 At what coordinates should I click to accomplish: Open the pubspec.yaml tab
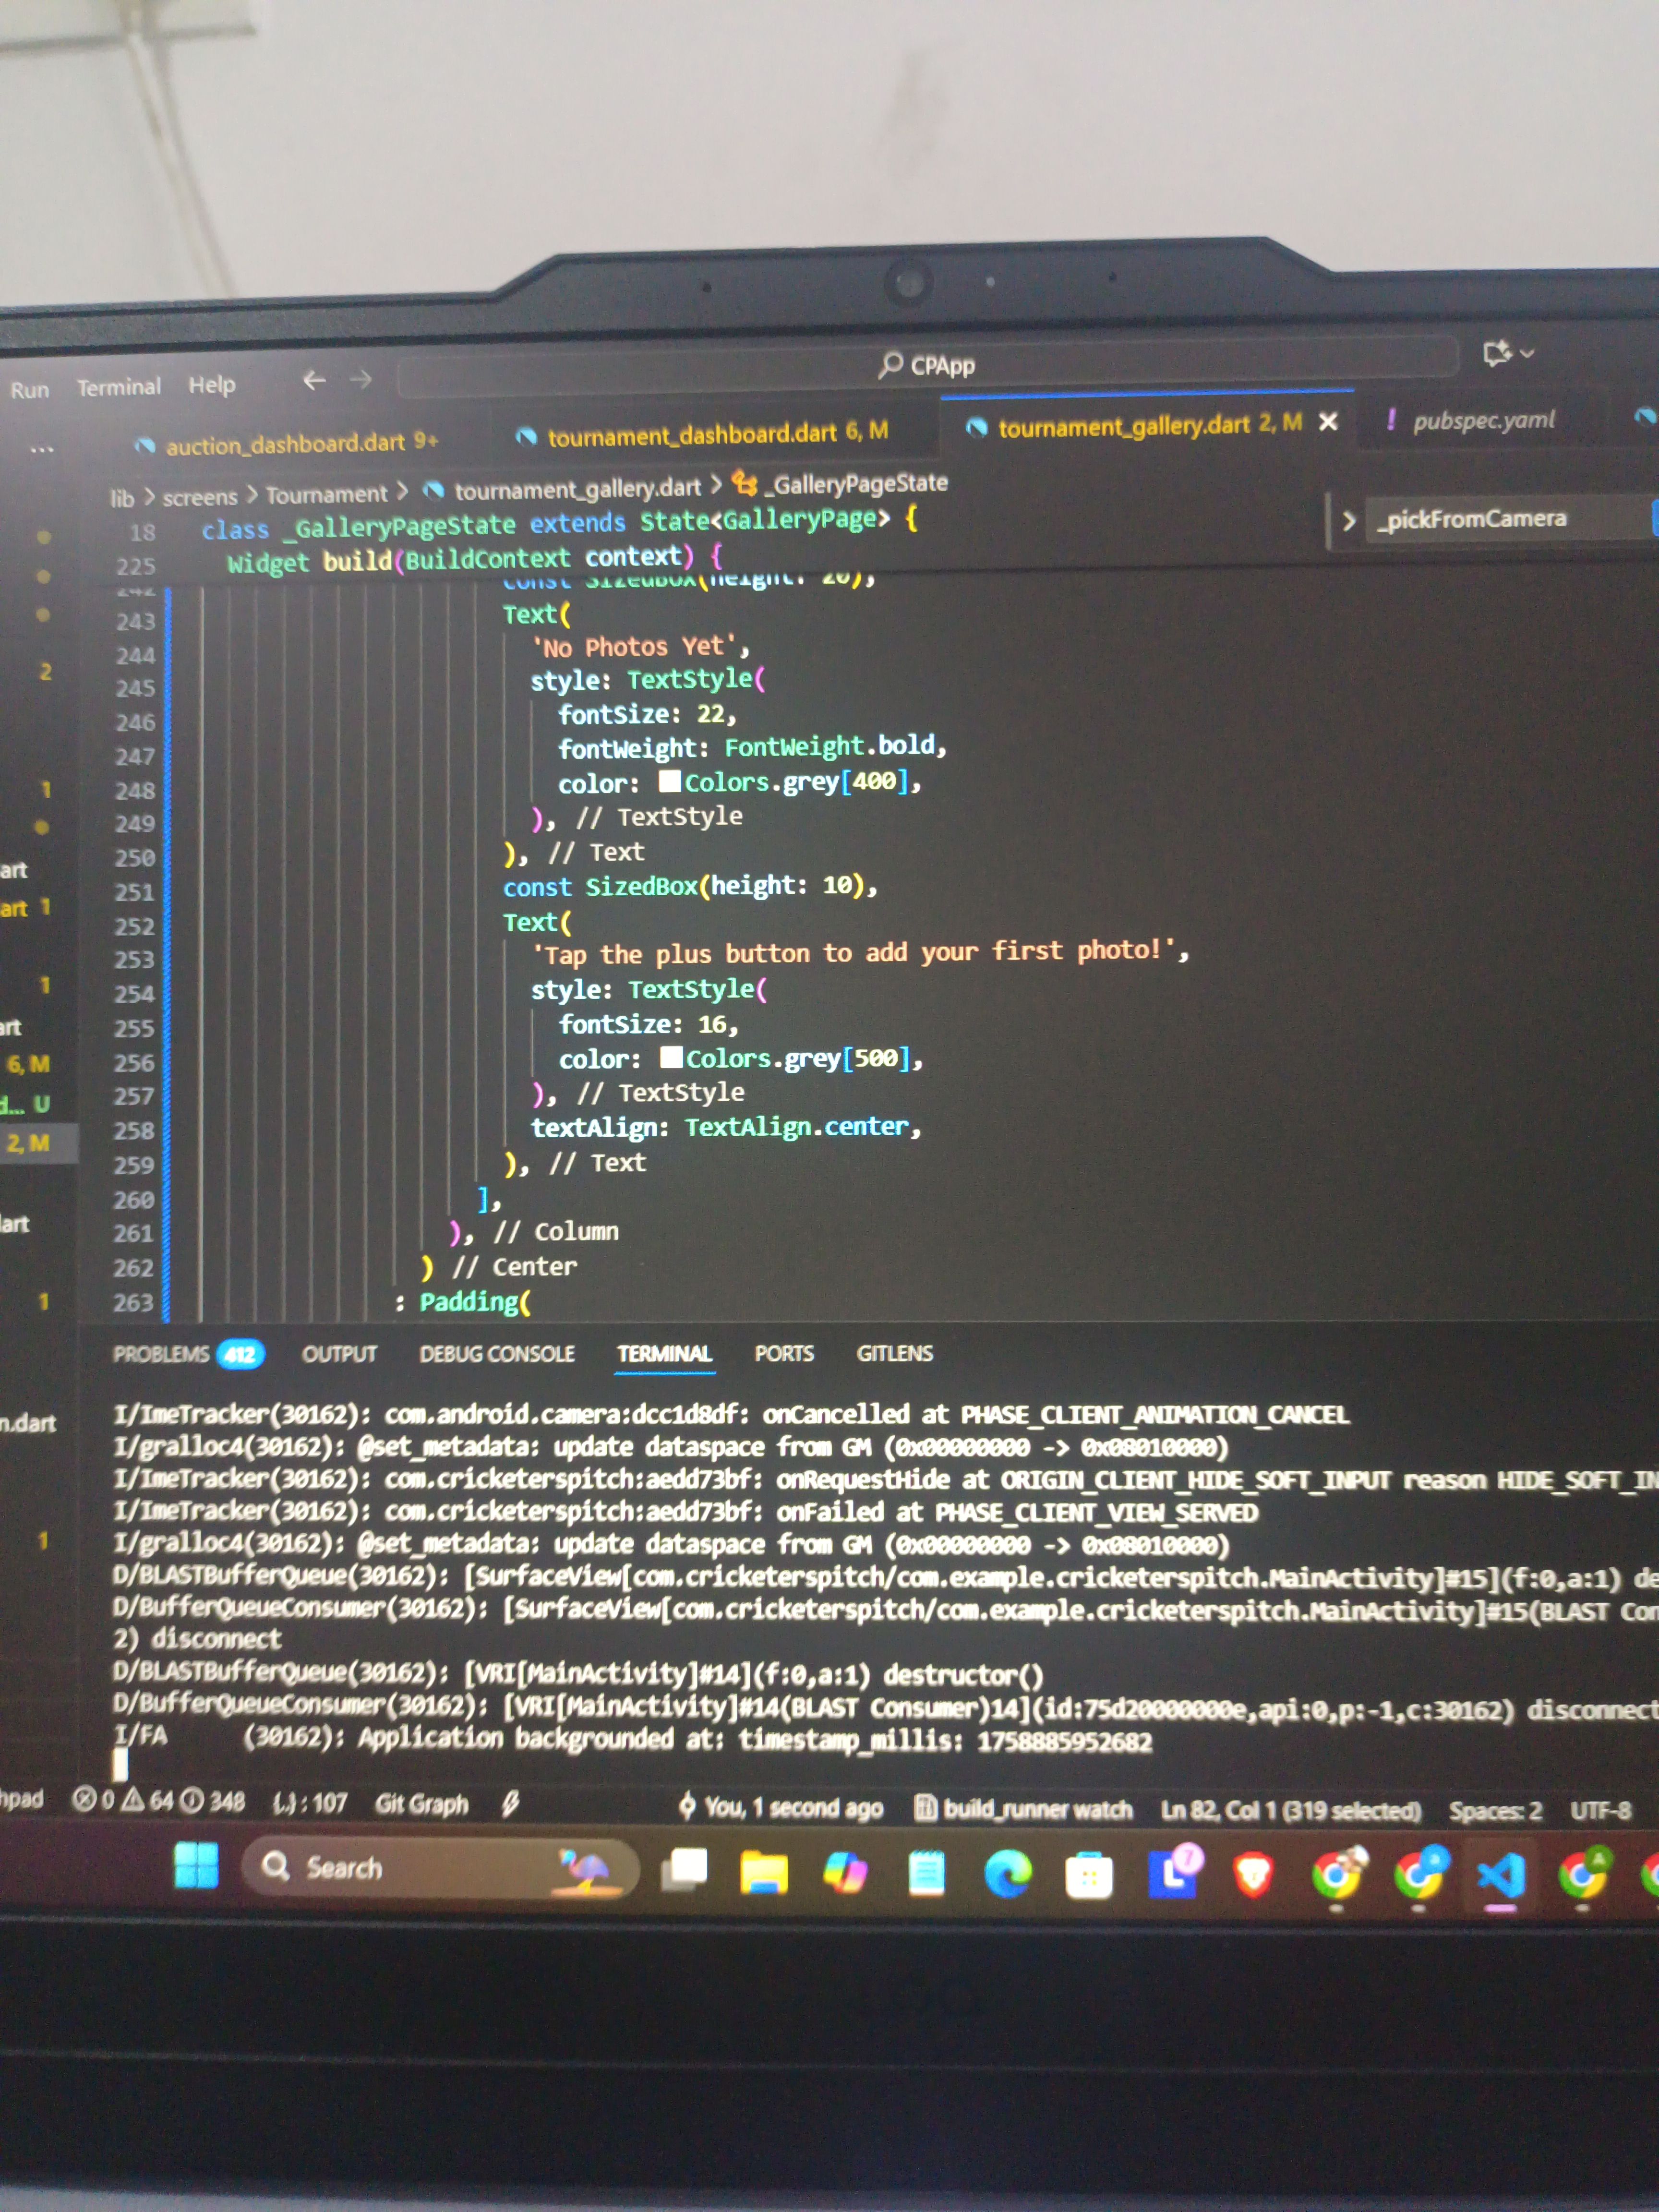pos(1471,420)
